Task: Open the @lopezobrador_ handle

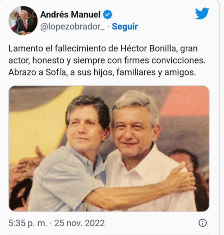Action: click(x=73, y=27)
